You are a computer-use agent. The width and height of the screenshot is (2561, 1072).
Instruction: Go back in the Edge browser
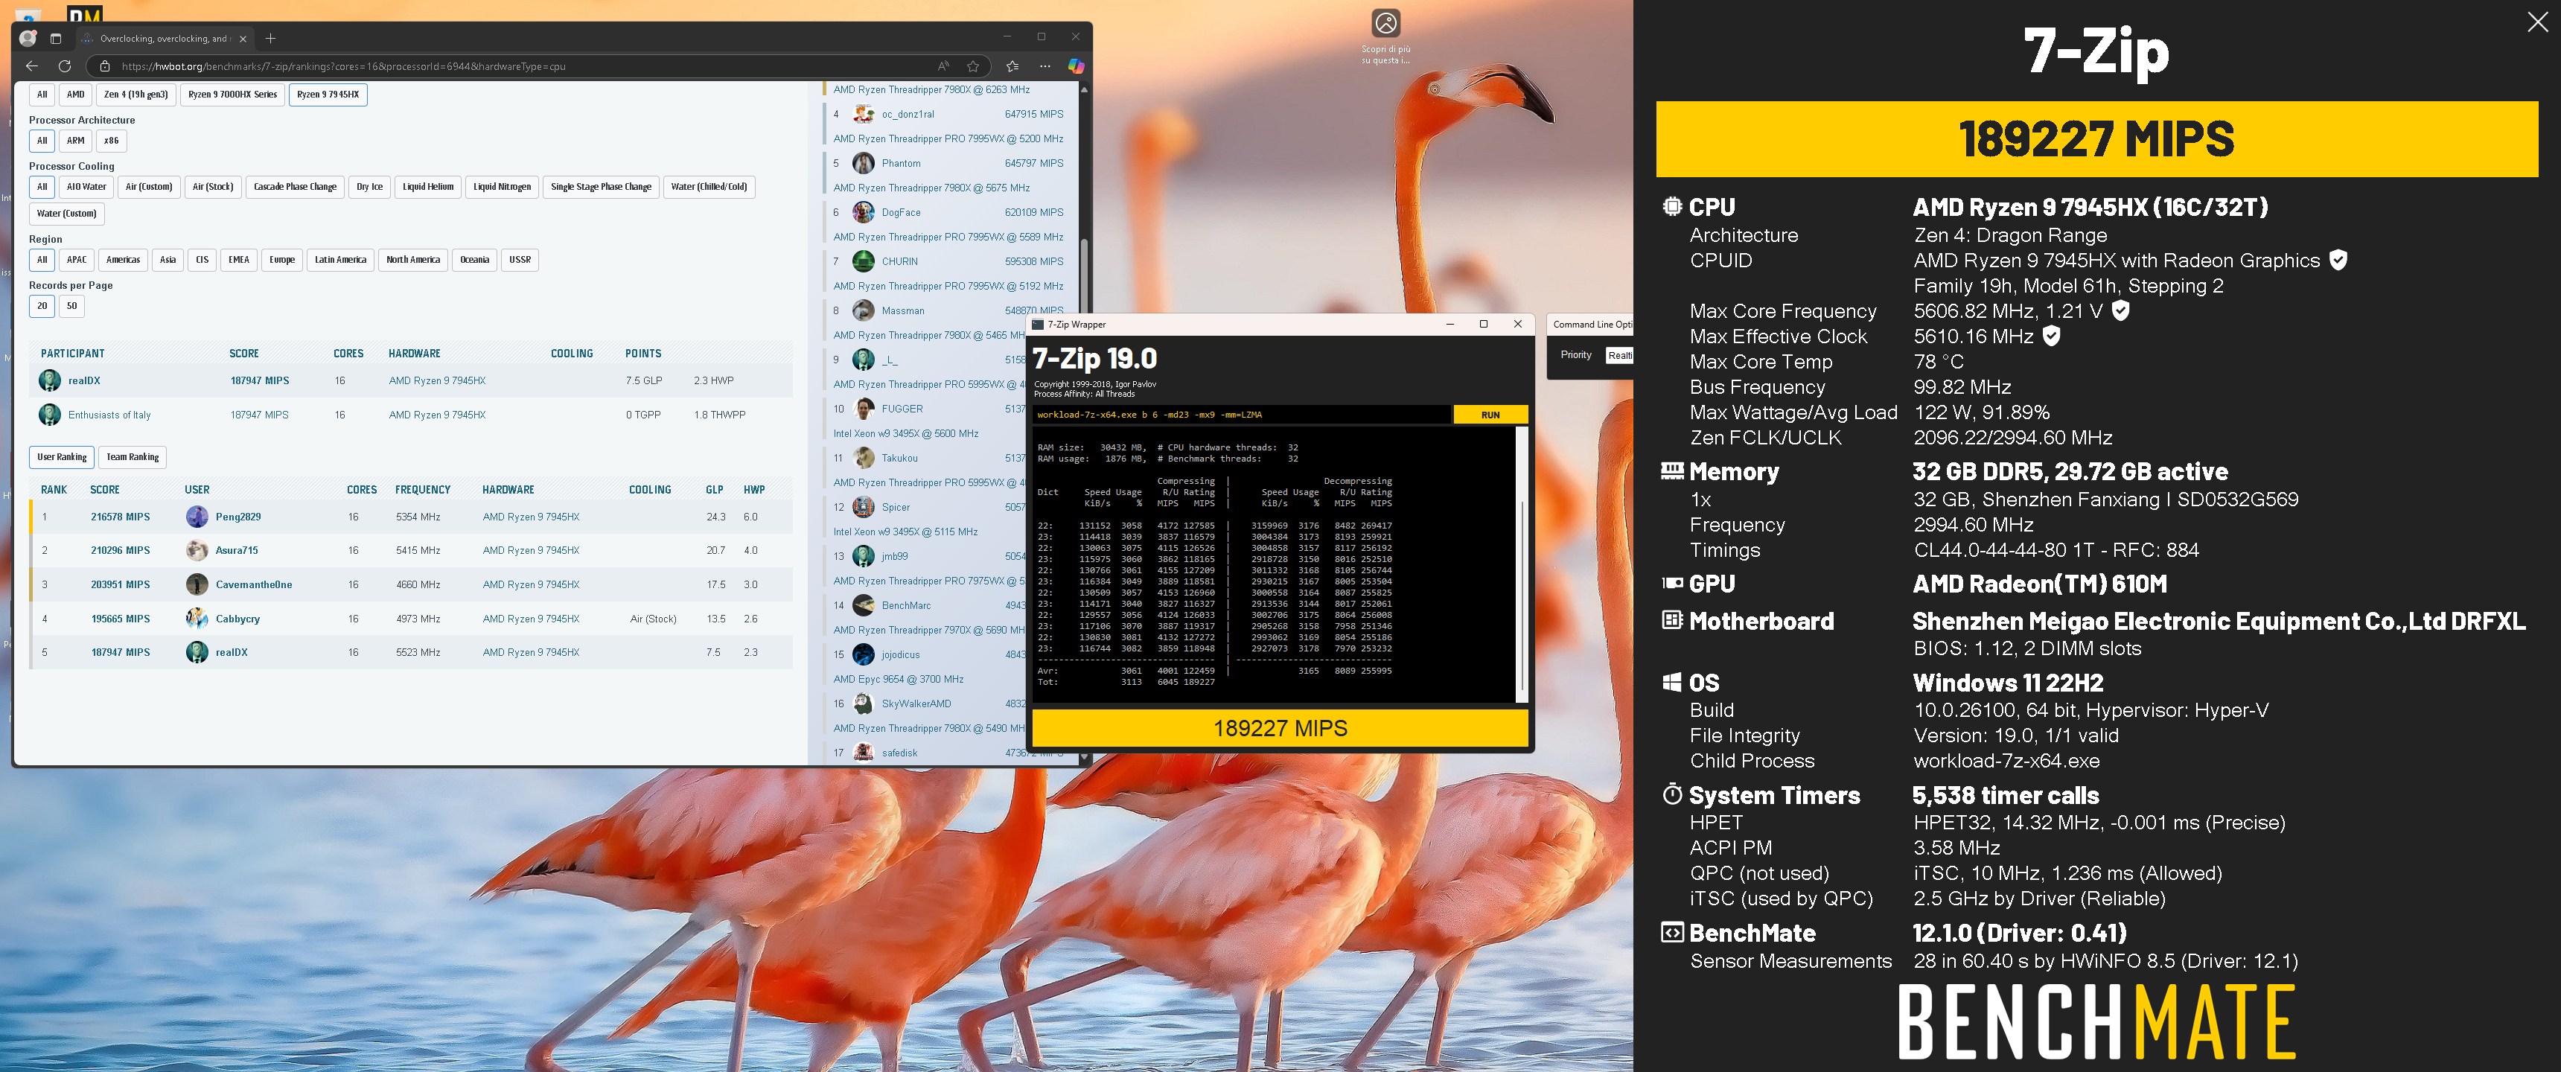coord(32,66)
